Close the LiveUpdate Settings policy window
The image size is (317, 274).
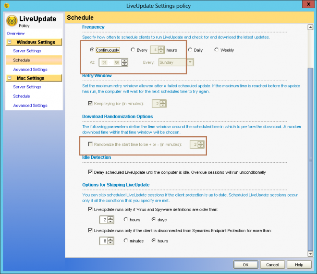pos(308,4)
